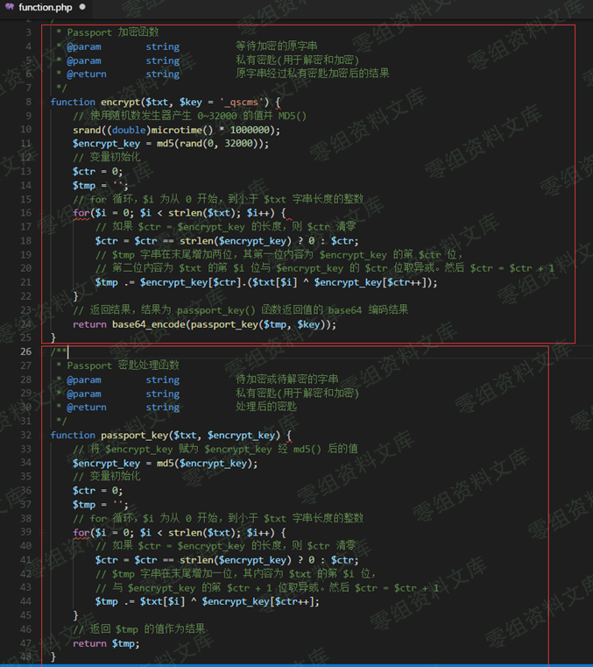Click the "Passport 加密函数" comment title
Image resolution: width=593 pixels, height=667 pixels.
113,32
